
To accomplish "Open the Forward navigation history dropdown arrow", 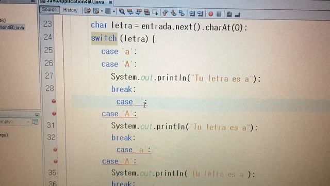I will tap(113, 11).
